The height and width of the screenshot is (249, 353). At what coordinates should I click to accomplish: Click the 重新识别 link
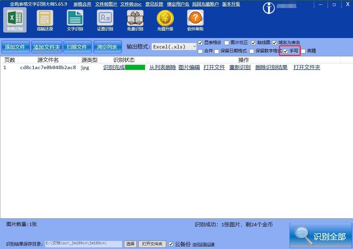click(240, 67)
